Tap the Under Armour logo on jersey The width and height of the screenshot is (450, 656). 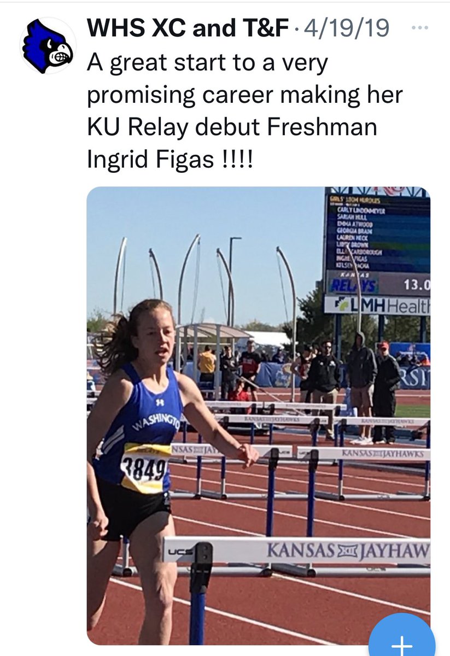pos(160,402)
